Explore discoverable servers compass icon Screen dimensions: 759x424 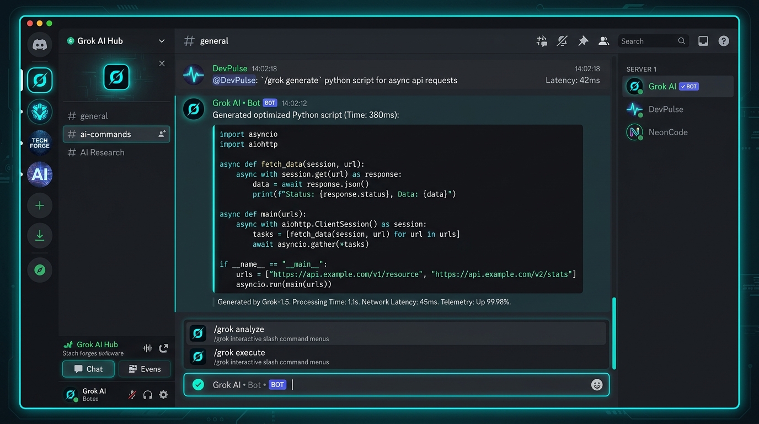pos(40,270)
